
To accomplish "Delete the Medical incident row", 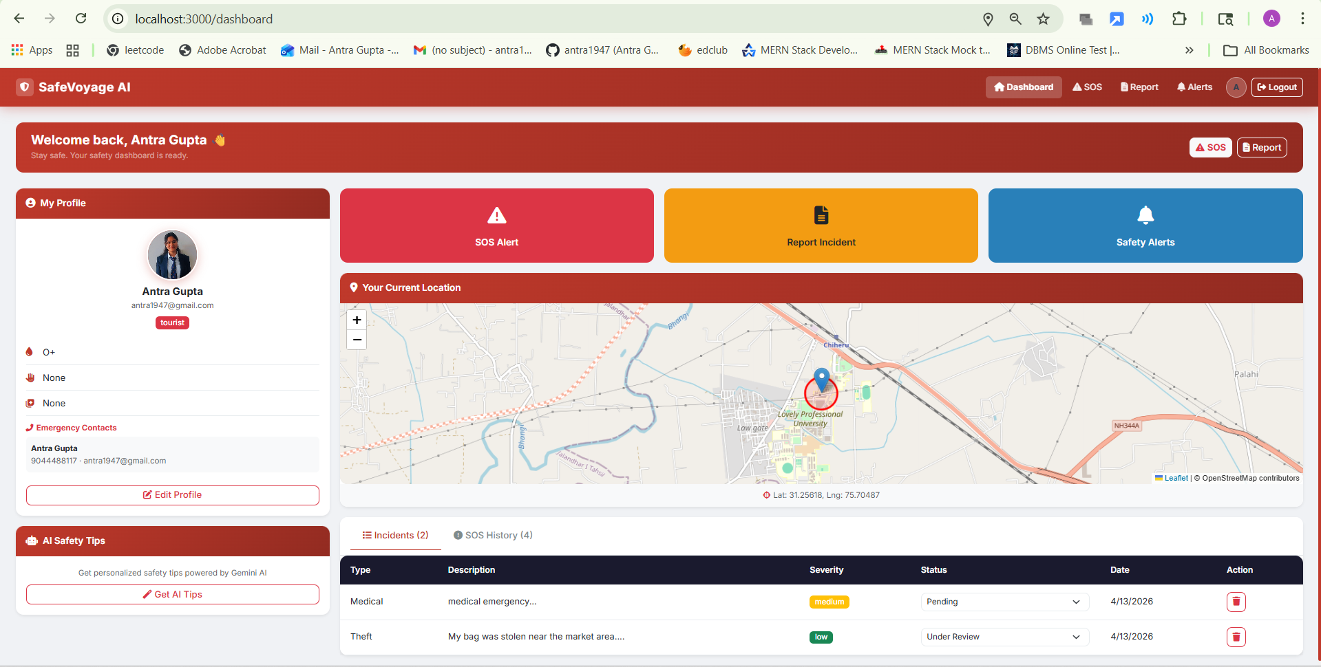I will (x=1236, y=602).
